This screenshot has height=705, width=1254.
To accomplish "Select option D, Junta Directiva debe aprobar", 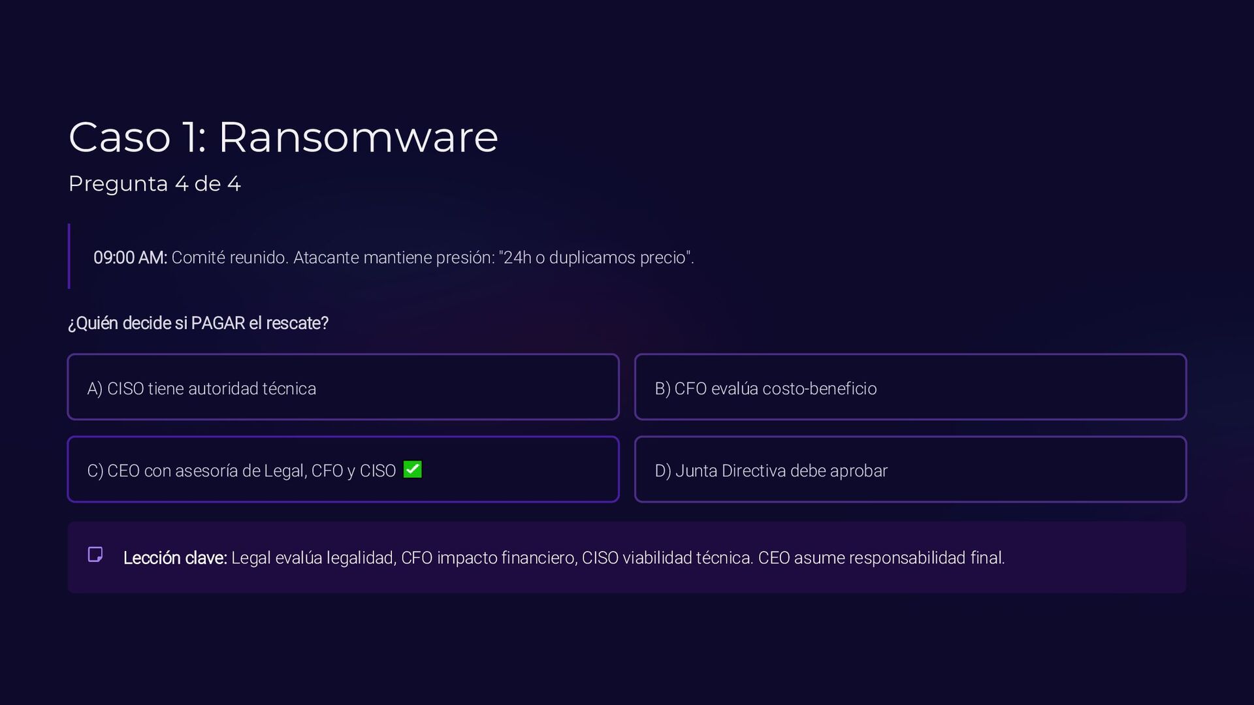I will [910, 469].
